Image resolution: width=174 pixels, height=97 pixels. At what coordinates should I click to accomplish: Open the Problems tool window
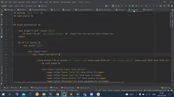click(24, 88)
